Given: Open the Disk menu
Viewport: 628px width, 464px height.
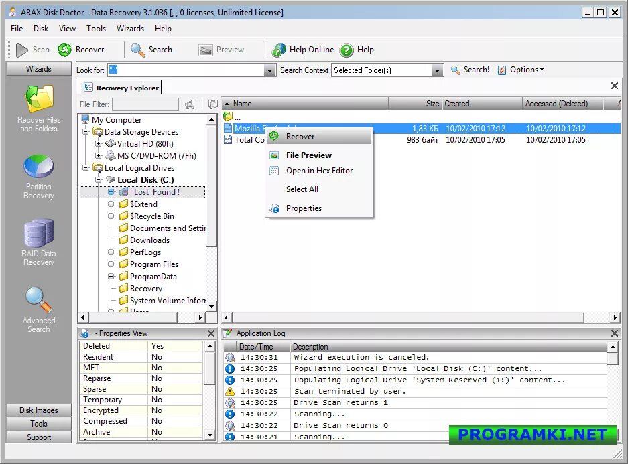Looking at the screenshot, I should pos(41,29).
